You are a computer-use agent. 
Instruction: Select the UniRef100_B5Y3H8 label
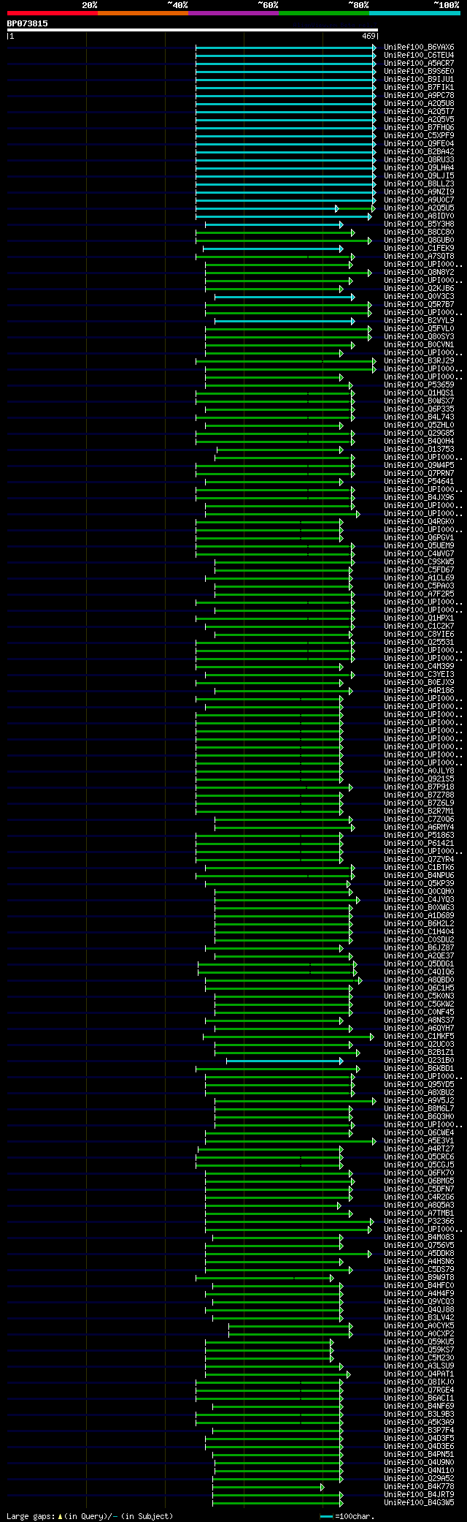(419, 224)
